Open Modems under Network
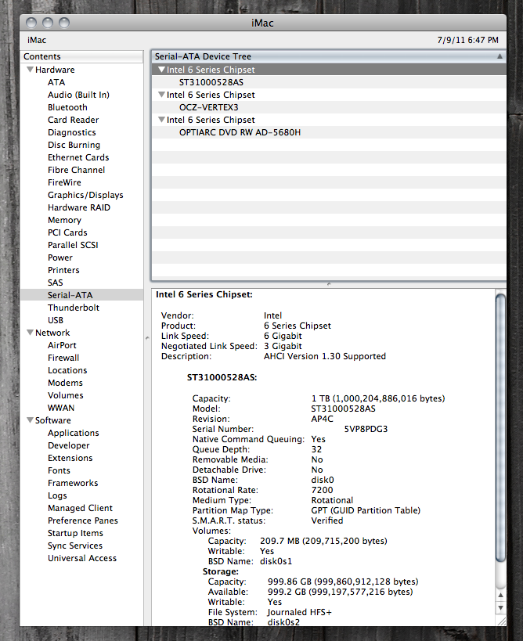The height and width of the screenshot is (641, 523). coord(65,383)
